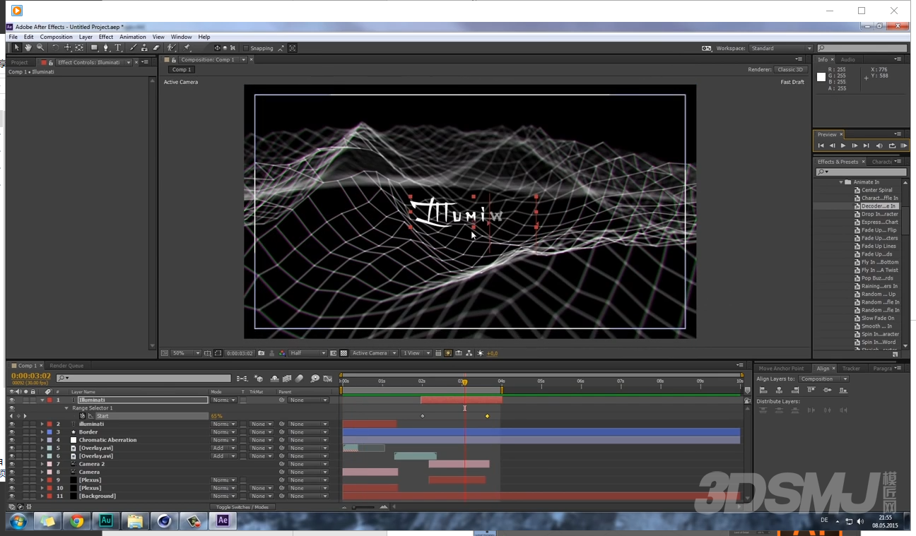Open the Animation menu
Viewport: 916px width, 536px height.
coord(132,37)
